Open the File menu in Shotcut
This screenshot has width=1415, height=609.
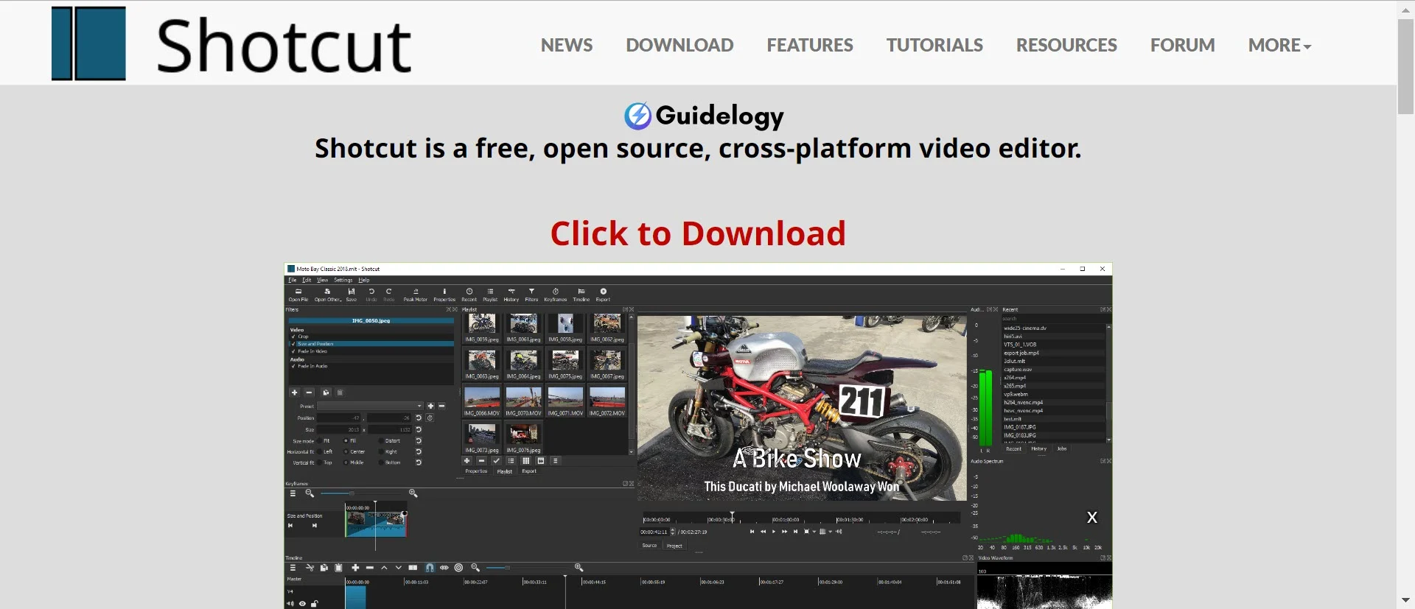click(x=292, y=280)
